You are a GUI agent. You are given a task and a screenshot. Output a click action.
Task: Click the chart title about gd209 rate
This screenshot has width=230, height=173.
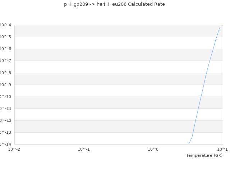pos(114,4)
